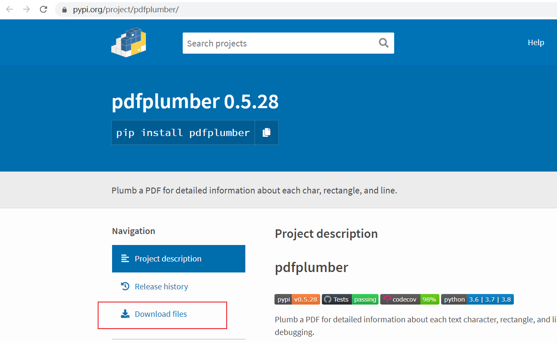Click the browser forward arrow
The height and width of the screenshot is (343, 557).
click(x=27, y=9)
